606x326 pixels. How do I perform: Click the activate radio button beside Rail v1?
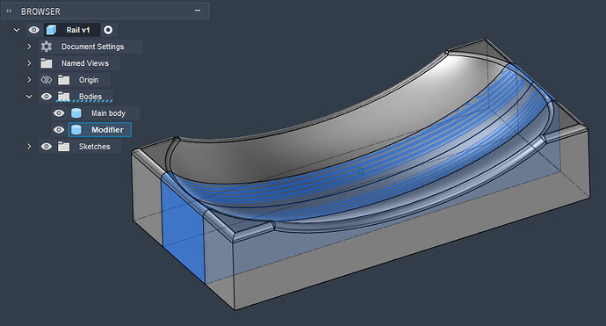pos(108,30)
